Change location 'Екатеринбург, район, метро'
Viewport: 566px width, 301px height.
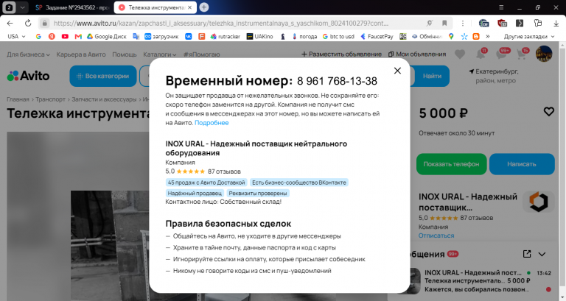click(494, 76)
